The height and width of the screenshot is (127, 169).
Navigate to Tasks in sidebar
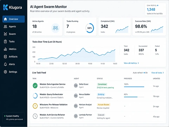coord(14,42)
